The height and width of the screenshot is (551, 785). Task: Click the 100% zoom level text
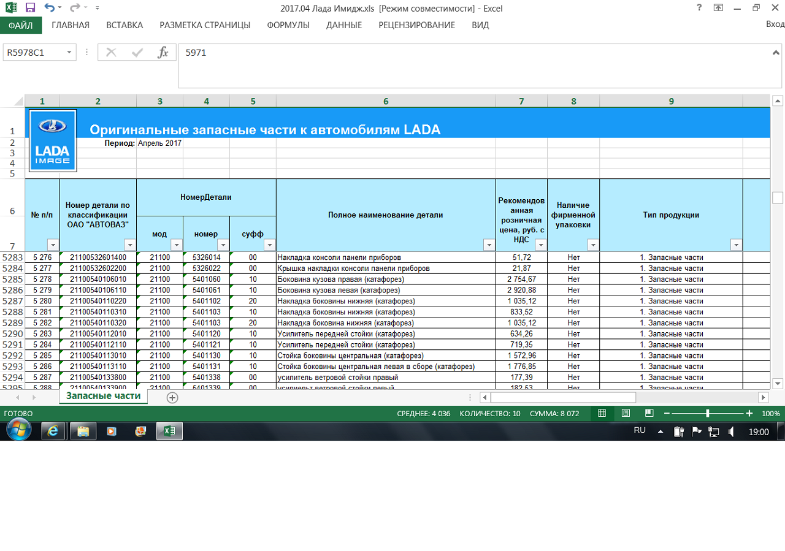(x=771, y=414)
